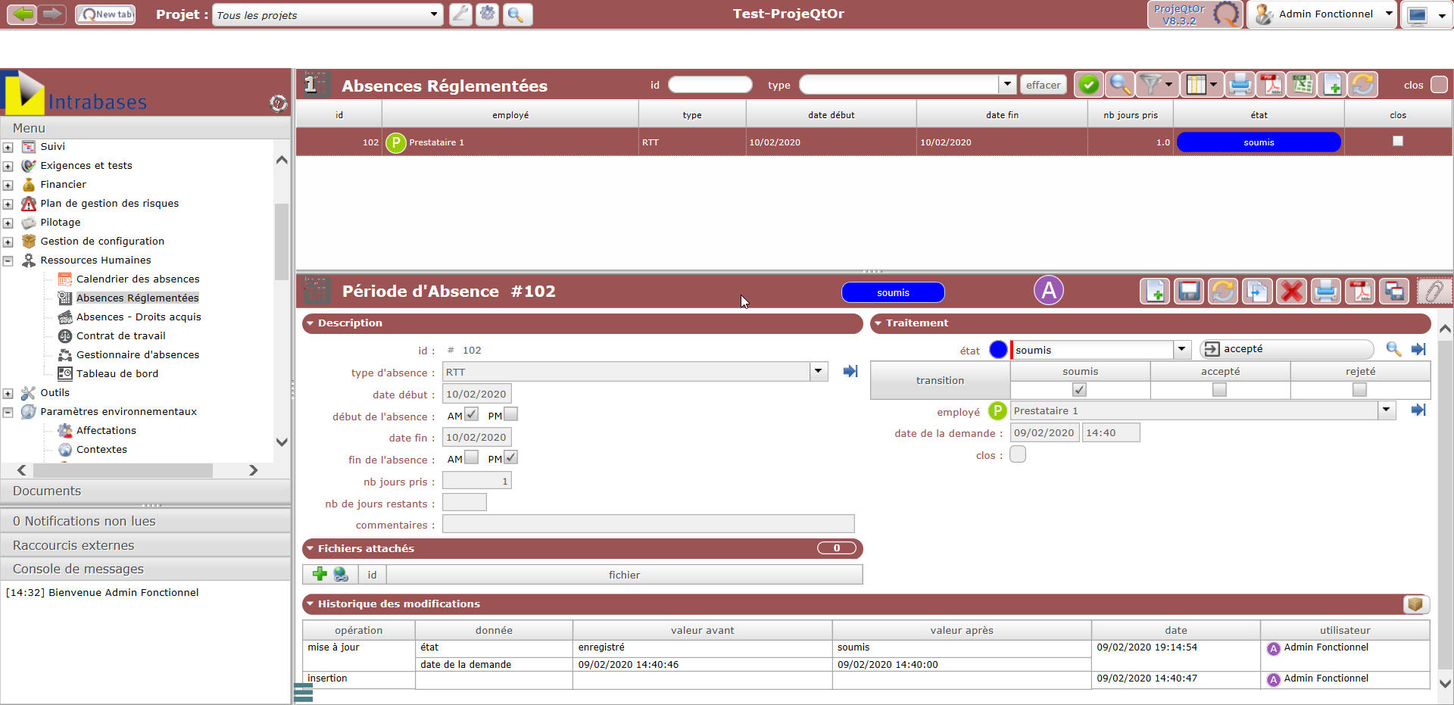Viewport: 1454px width, 705px height.
Task: Click the commentaires input field
Action: click(x=647, y=524)
